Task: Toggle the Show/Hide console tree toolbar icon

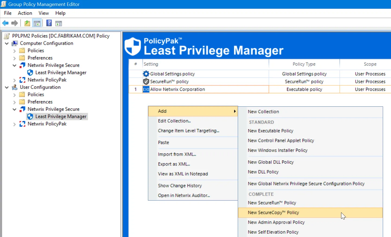Action: point(37,23)
